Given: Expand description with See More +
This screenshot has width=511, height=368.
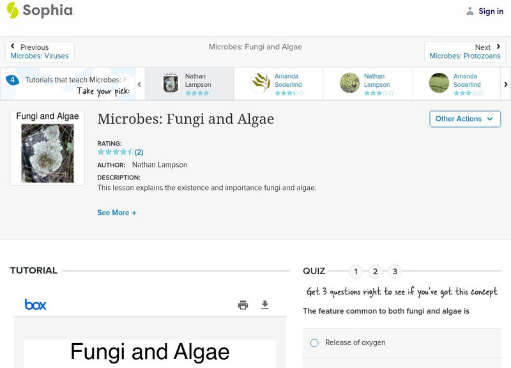Looking at the screenshot, I should click(x=117, y=213).
